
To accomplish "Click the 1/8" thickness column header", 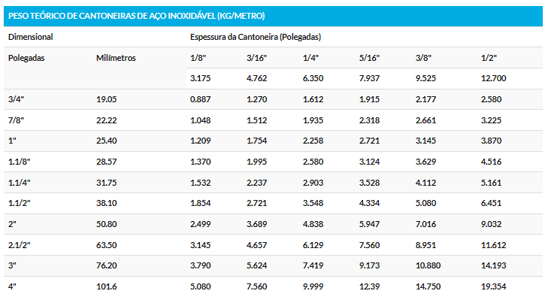I will tap(198, 58).
